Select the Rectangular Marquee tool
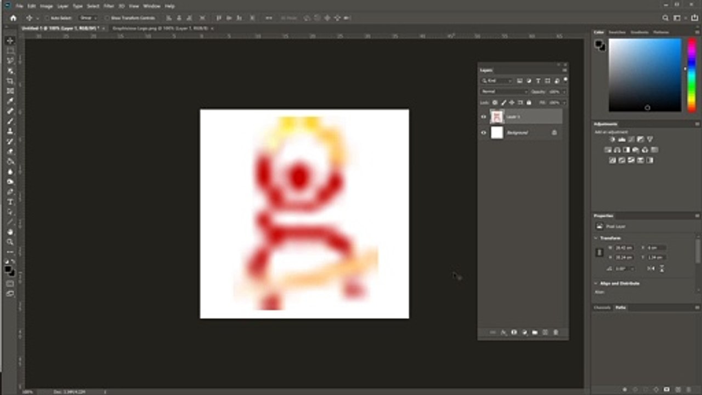The width and height of the screenshot is (702, 395). tap(10, 50)
